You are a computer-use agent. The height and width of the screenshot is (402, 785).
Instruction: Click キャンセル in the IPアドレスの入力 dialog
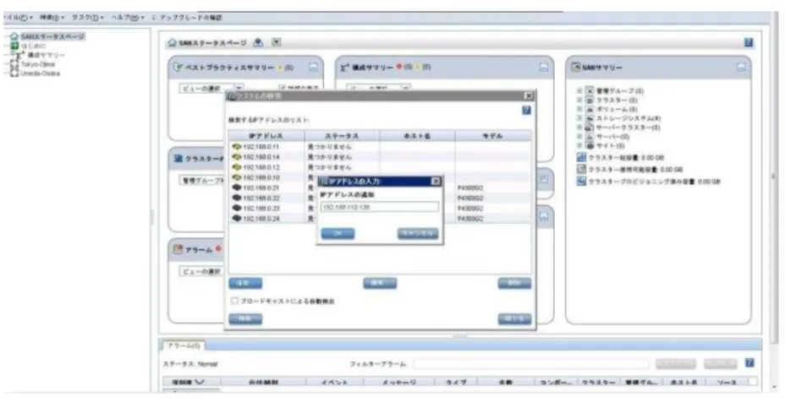pyautogui.click(x=418, y=233)
